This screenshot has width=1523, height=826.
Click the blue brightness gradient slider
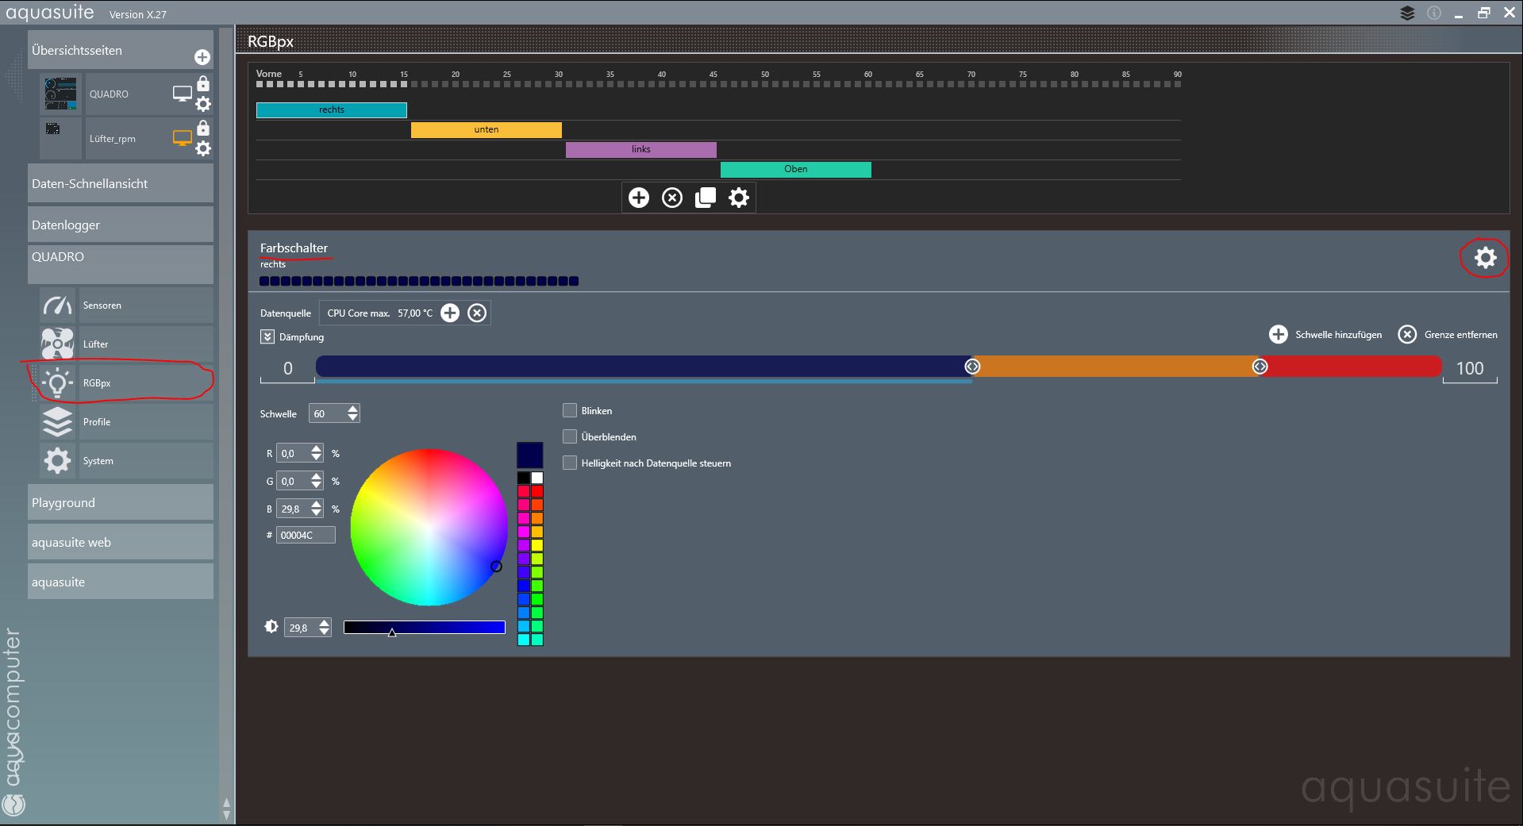pos(425,628)
